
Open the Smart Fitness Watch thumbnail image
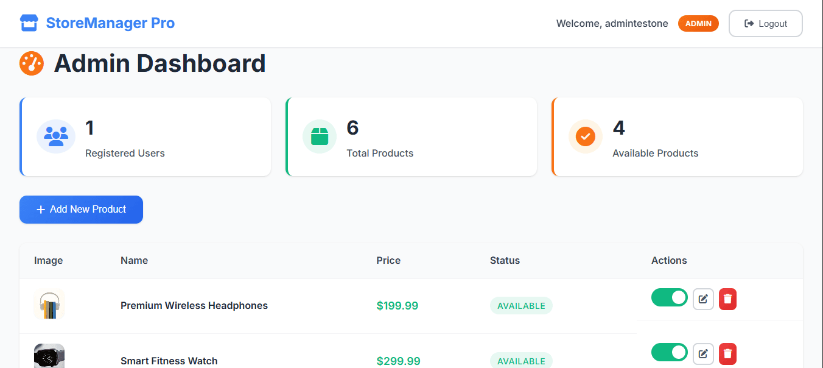pyautogui.click(x=49, y=356)
